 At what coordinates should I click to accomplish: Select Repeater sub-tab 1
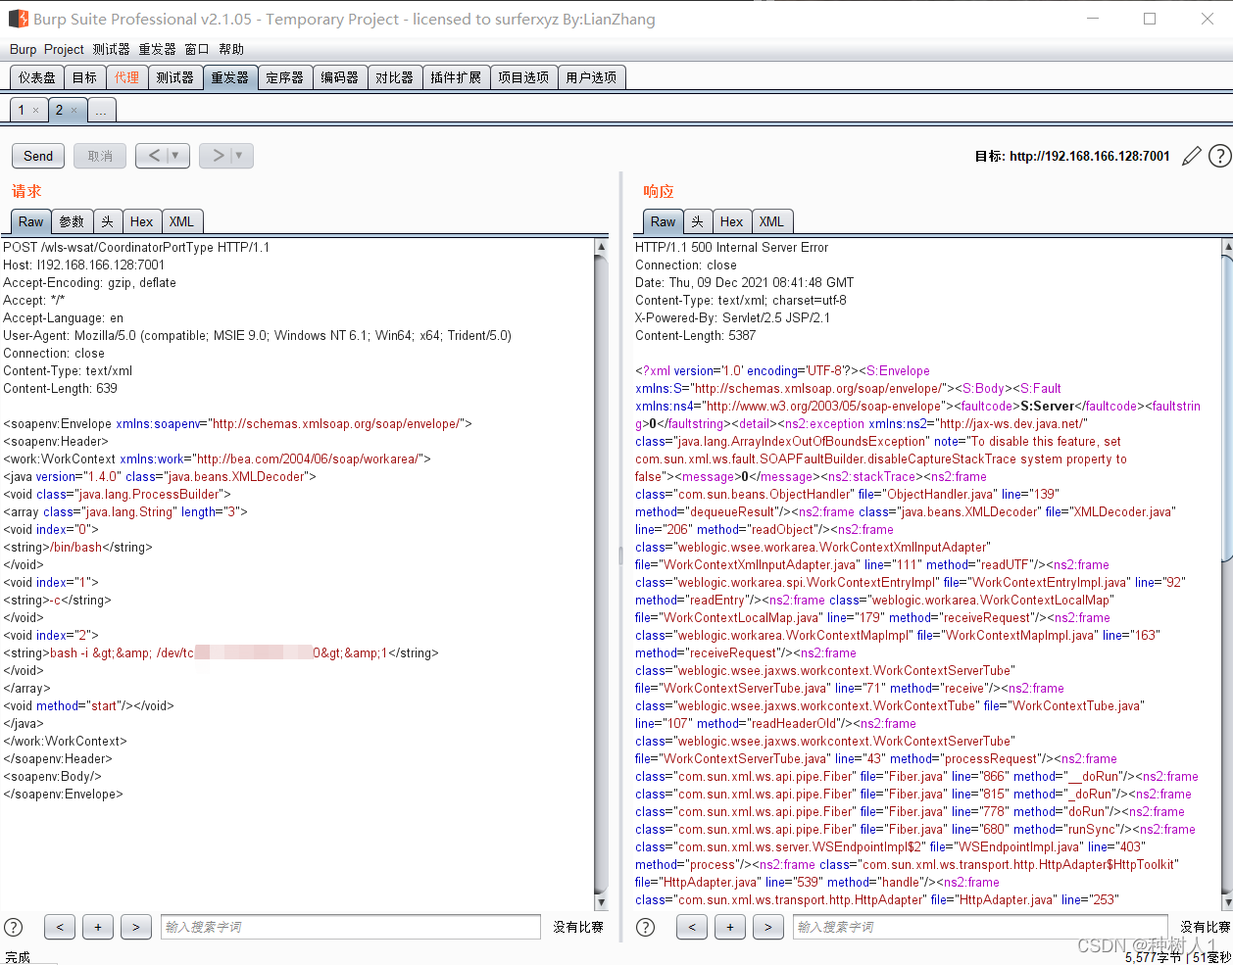pos(22,110)
